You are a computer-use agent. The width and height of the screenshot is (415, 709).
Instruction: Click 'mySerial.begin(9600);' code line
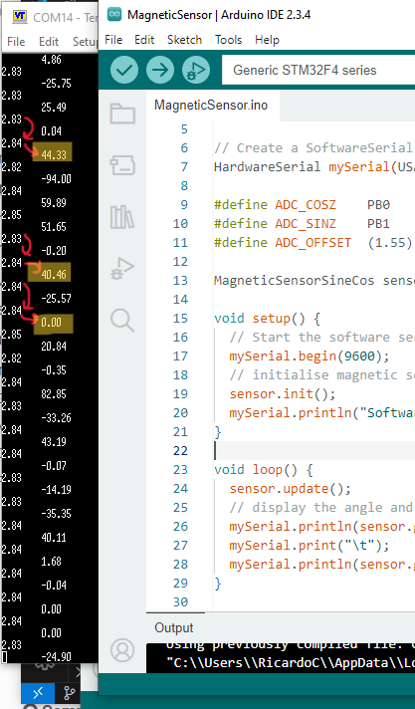pos(310,355)
